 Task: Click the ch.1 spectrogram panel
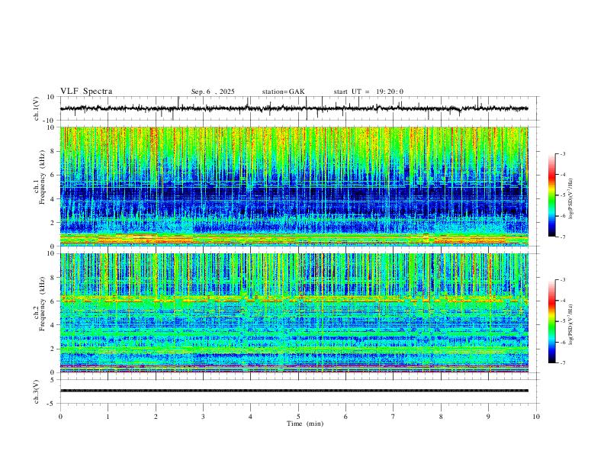294,186
